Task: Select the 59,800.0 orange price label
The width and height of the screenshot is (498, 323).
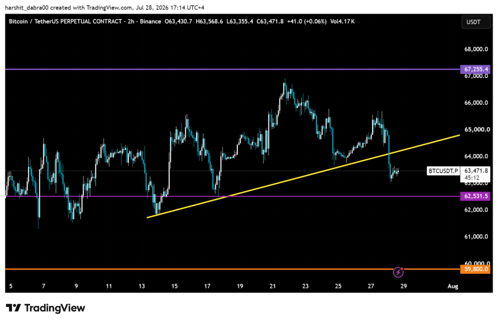Action: 475,269
